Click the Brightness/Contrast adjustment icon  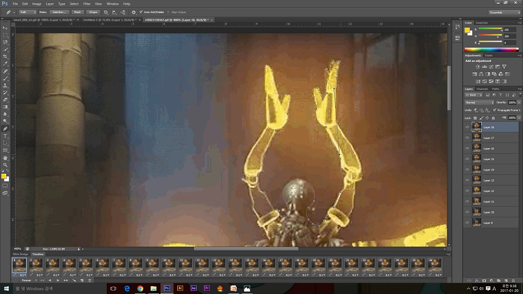[477, 67]
